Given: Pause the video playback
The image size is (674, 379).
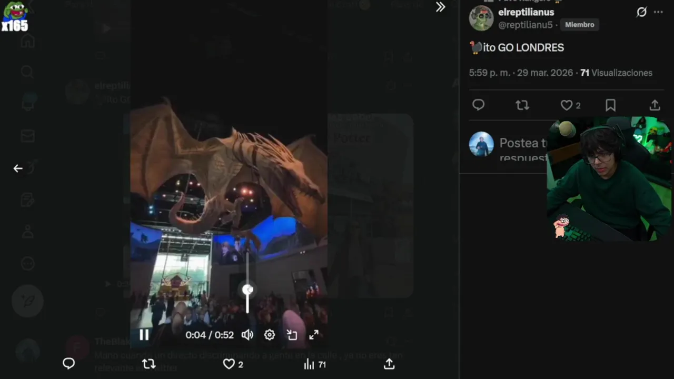Looking at the screenshot, I should point(144,335).
